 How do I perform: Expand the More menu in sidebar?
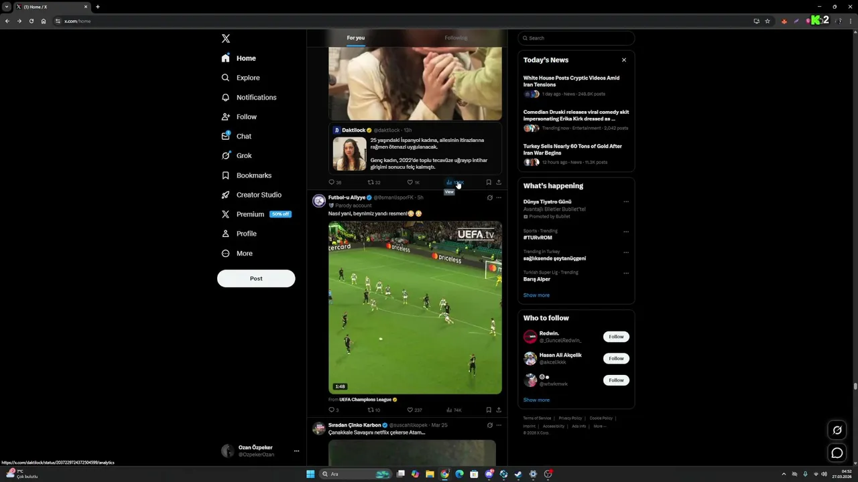tap(237, 253)
